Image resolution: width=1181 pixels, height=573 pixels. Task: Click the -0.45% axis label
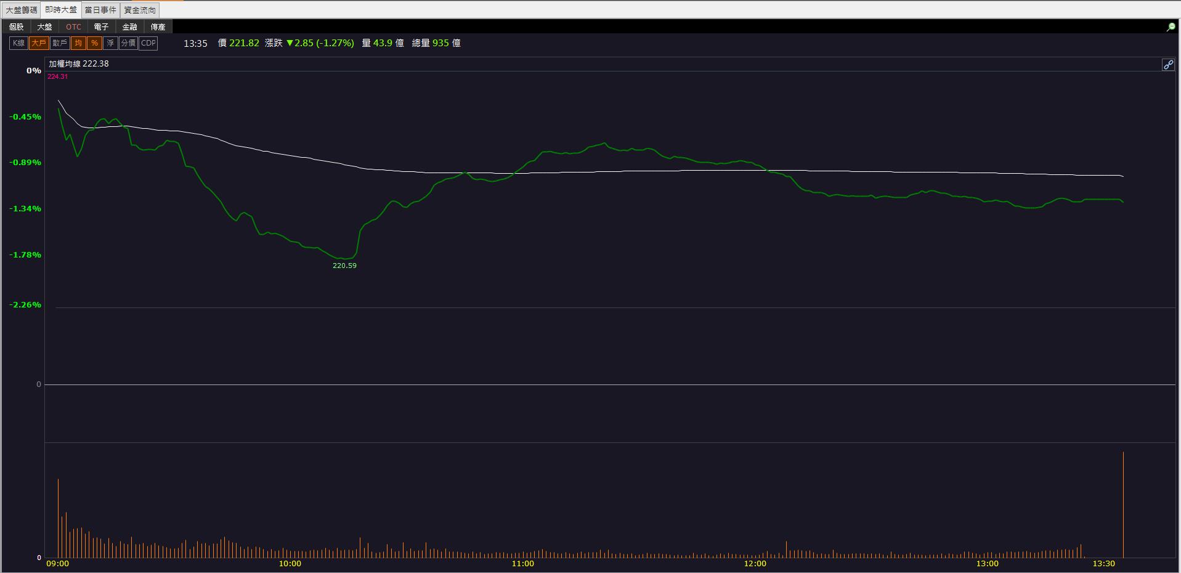tap(25, 117)
